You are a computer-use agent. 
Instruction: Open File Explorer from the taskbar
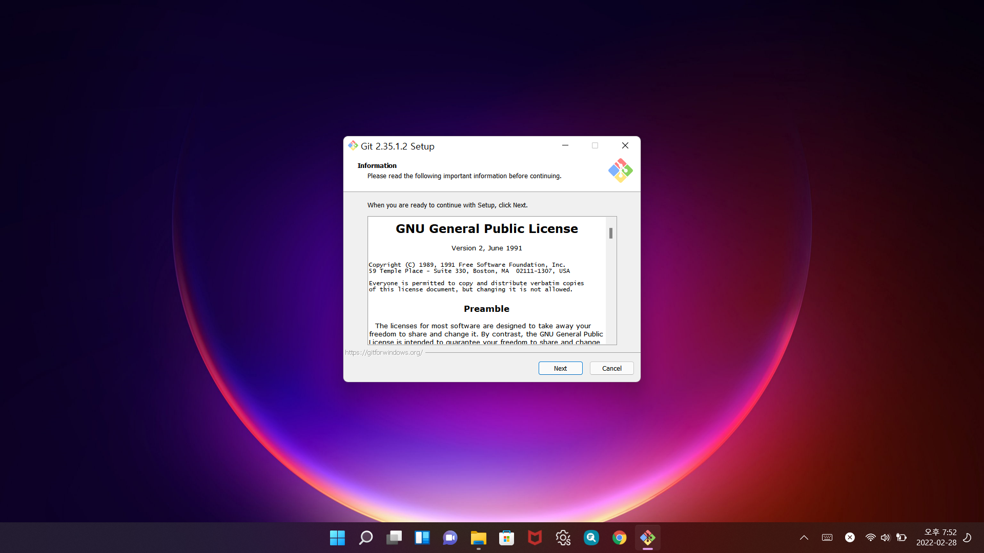tap(478, 538)
